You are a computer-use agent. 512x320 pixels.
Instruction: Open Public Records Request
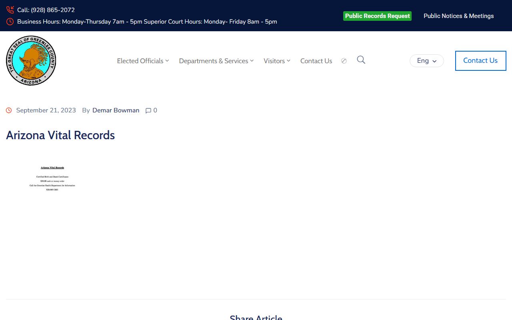[377, 16]
